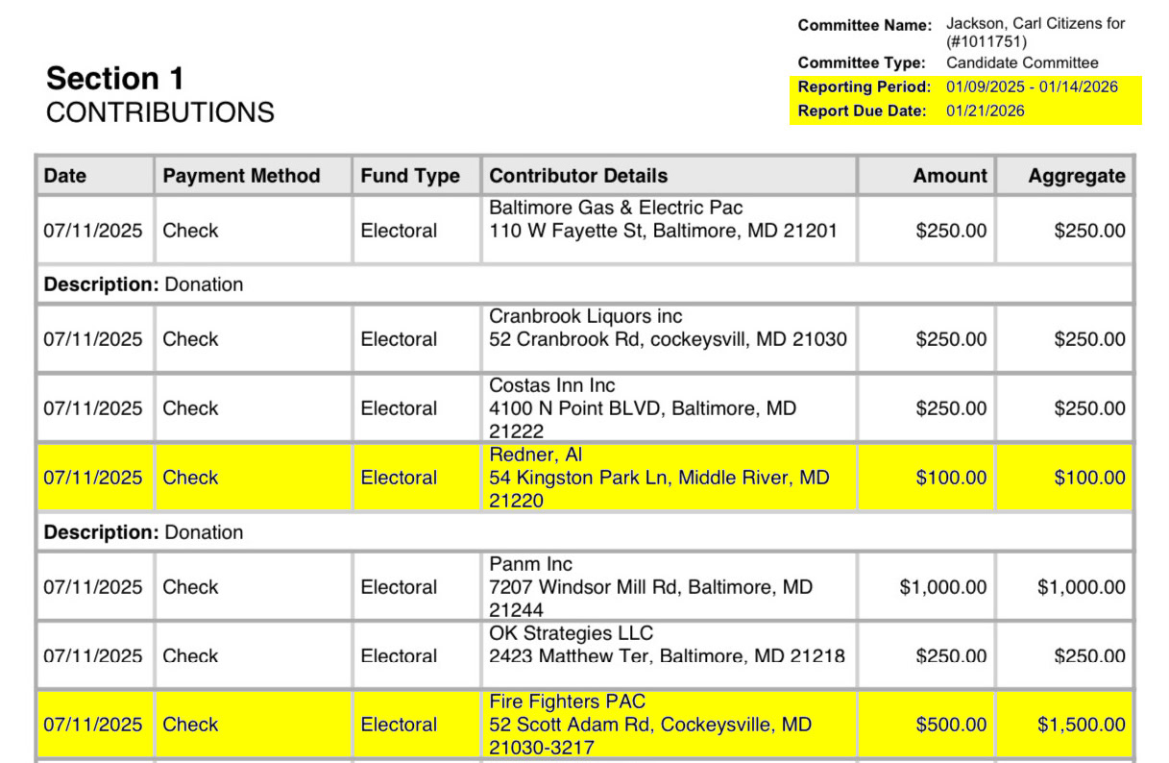Click the Date column header

pos(65,176)
